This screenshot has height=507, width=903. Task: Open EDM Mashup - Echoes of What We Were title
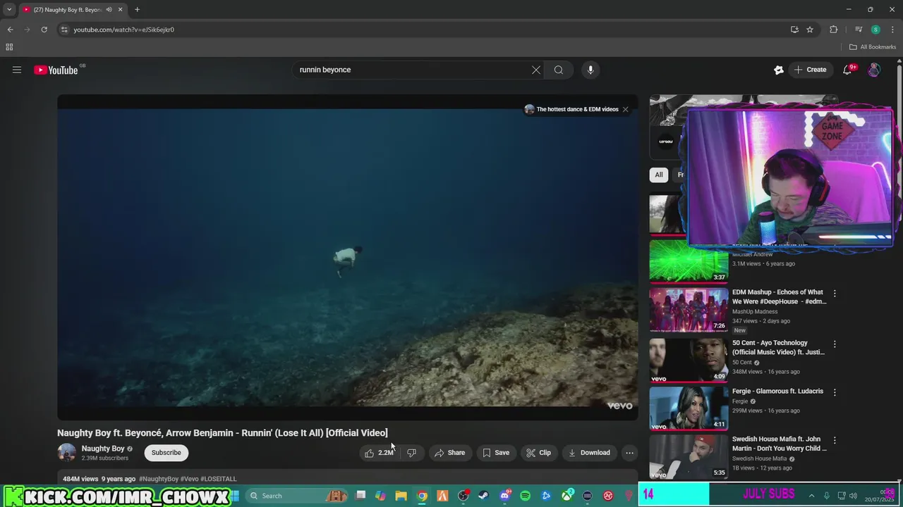(x=779, y=296)
